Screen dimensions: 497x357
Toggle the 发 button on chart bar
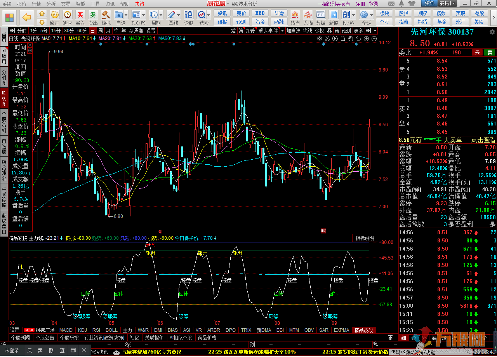tap(233, 31)
